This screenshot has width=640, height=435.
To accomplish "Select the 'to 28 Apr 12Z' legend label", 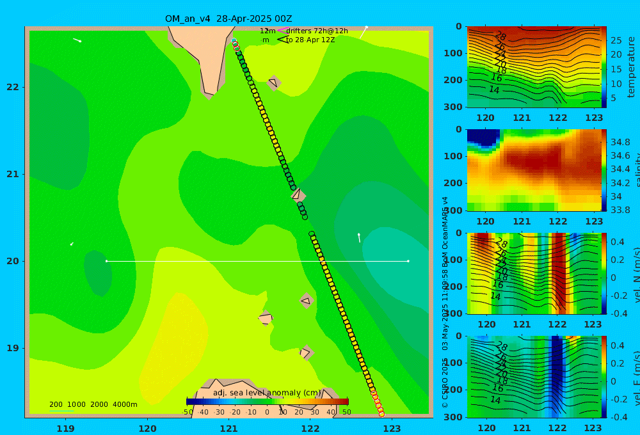I will click(x=310, y=40).
